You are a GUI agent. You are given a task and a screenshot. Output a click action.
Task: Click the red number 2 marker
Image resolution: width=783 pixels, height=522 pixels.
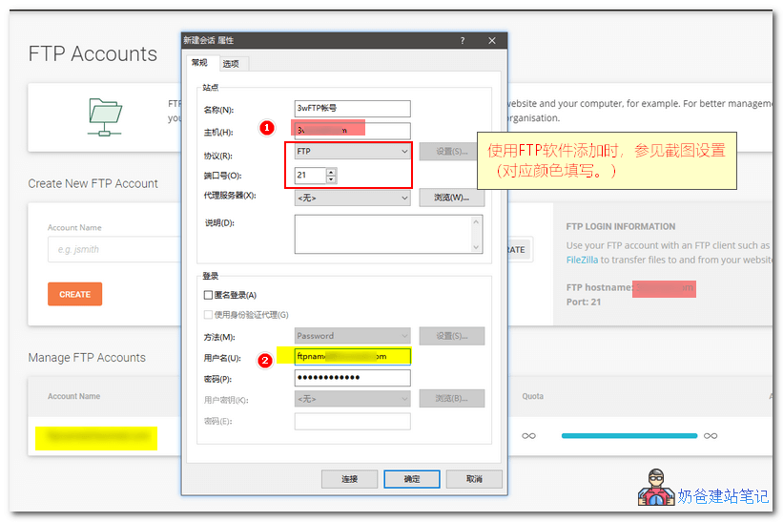[265, 360]
